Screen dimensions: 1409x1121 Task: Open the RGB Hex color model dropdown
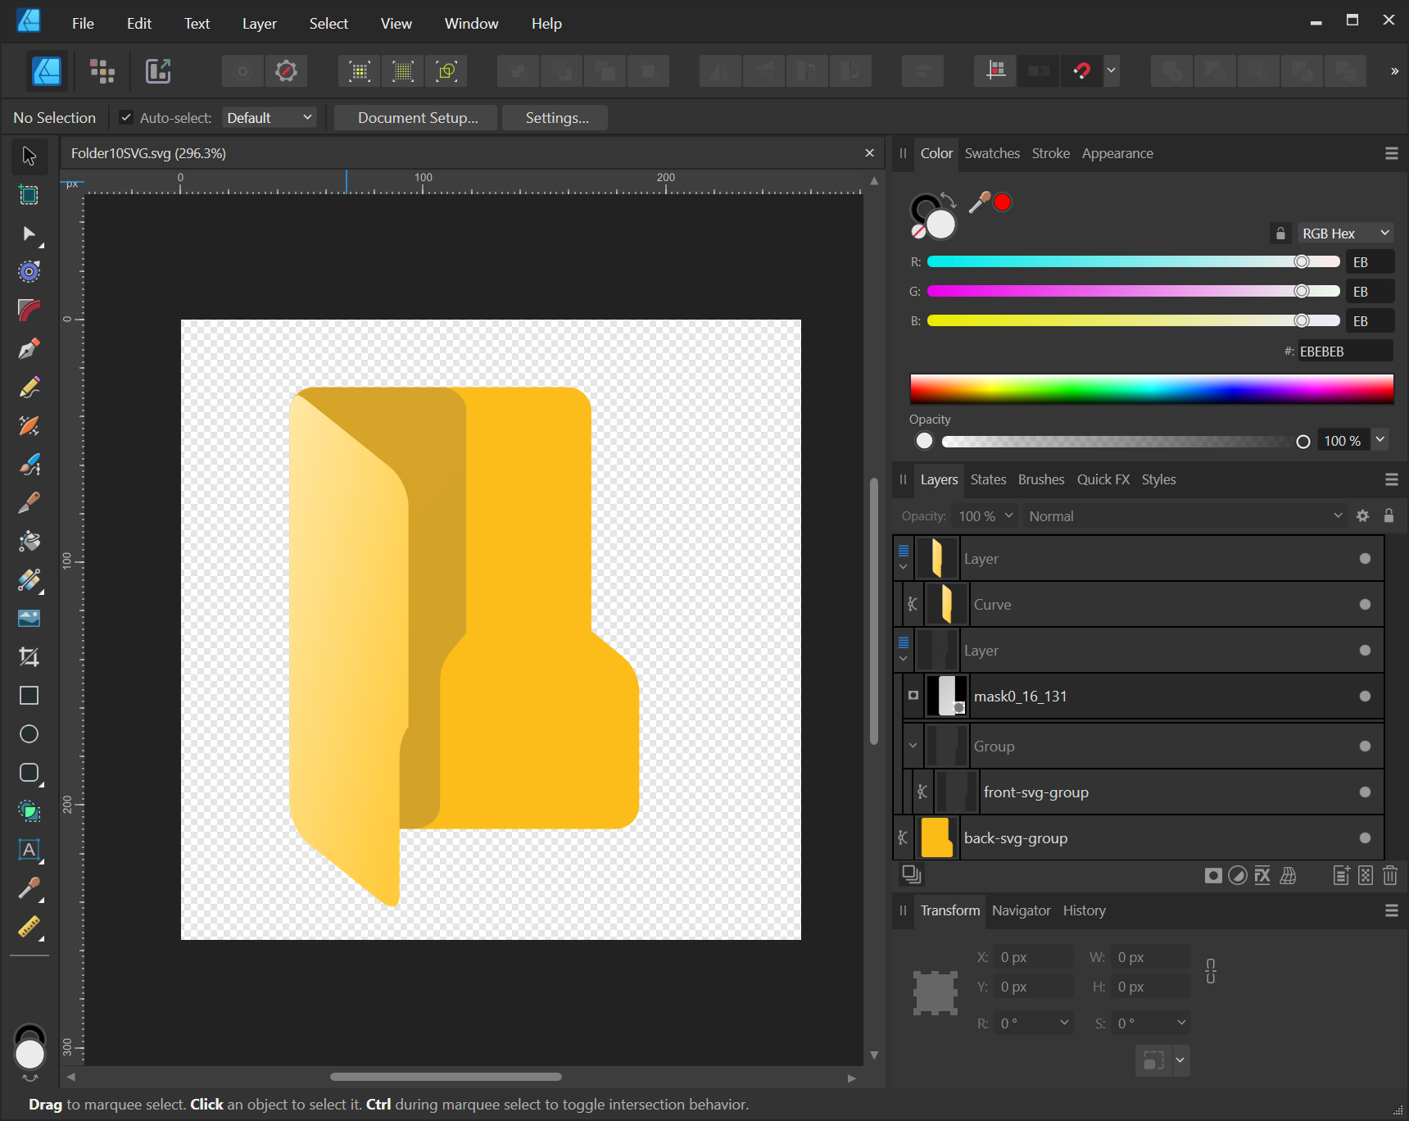pos(1344,234)
